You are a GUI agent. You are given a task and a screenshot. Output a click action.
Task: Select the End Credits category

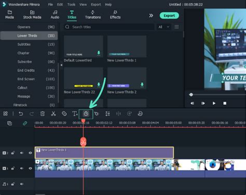[30, 70]
